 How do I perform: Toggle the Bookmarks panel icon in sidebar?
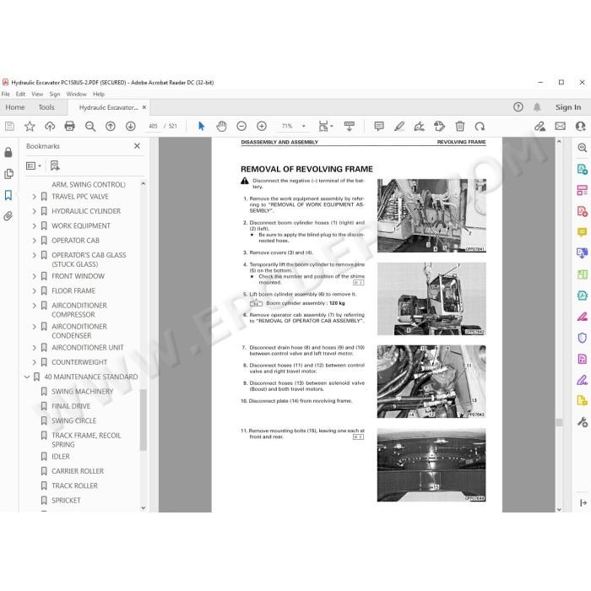[8, 195]
